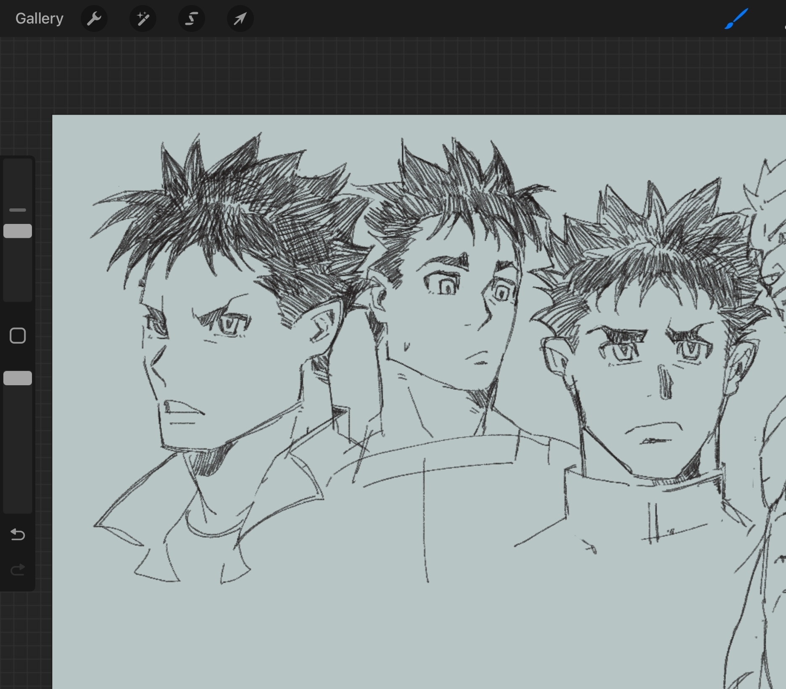Open the Adjustments magic wand menu

pyautogui.click(x=143, y=18)
